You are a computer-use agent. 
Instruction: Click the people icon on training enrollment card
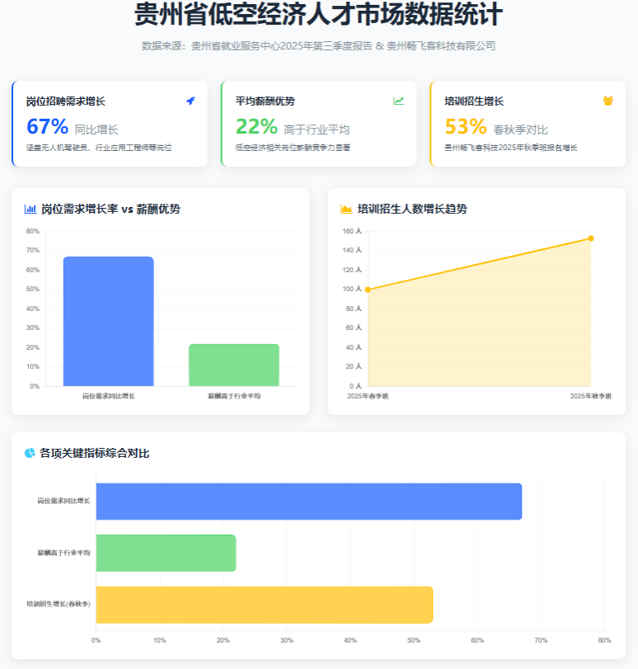click(608, 101)
